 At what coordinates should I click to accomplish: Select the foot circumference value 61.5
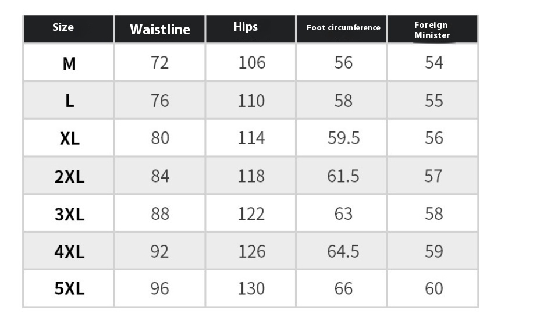[x=343, y=176]
